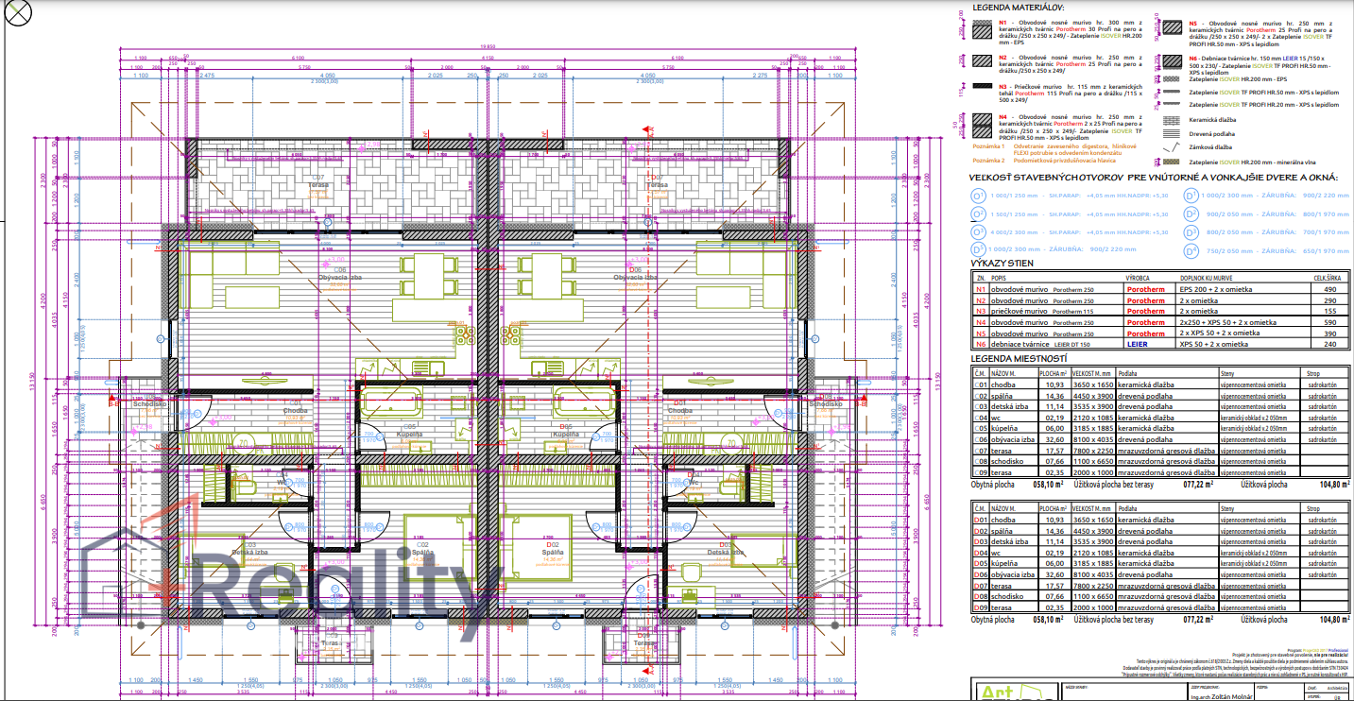The height and width of the screenshot is (701, 1354).
Task: Click the heading 'LEGENDA MATERIÁLOV:'
Action: [1018, 8]
